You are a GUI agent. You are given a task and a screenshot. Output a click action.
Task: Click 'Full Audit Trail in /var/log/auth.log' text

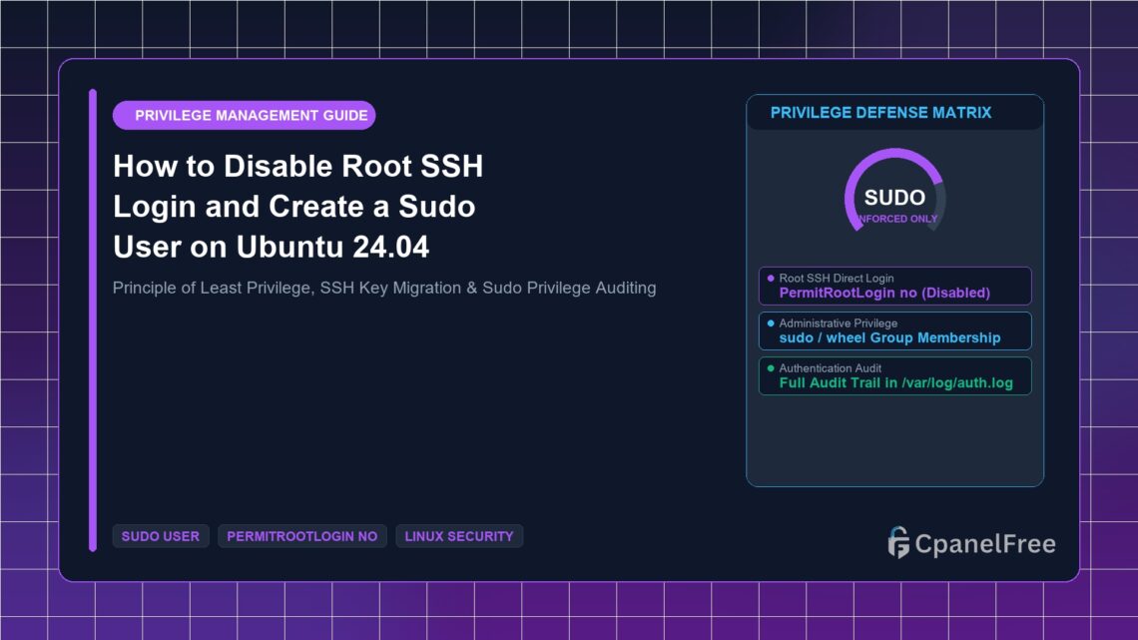[895, 382]
